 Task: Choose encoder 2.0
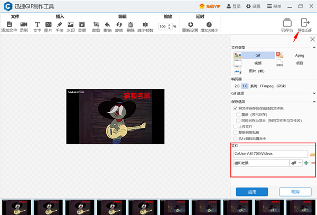pyautogui.click(x=237, y=86)
